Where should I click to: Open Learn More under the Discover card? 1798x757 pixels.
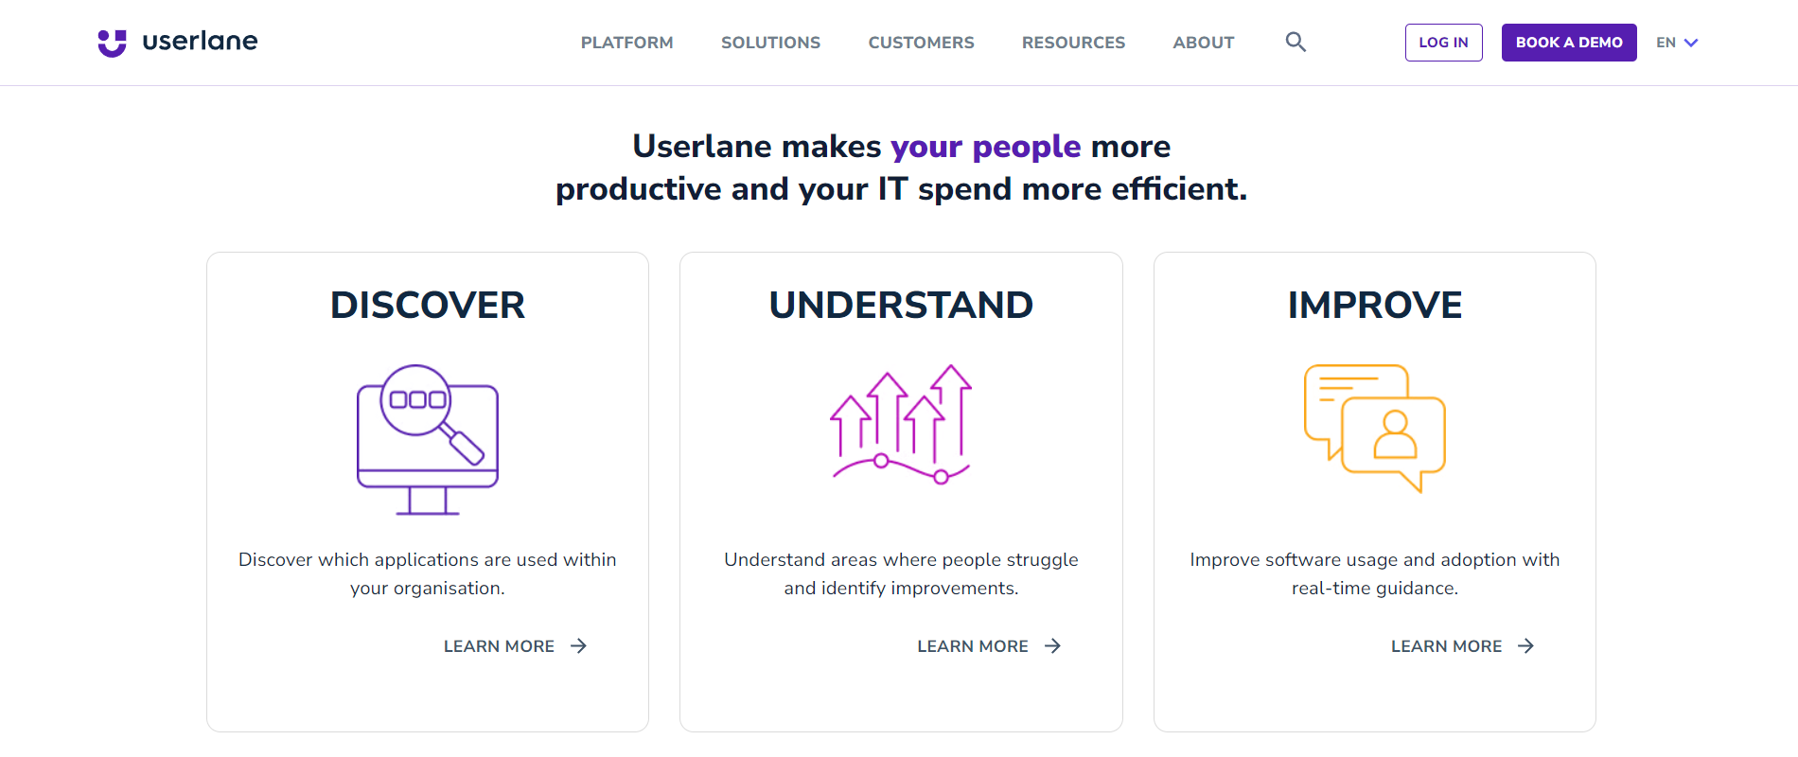[499, 645]
